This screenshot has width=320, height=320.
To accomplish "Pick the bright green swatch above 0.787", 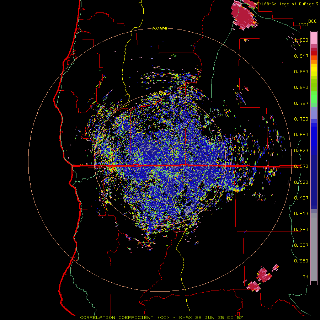I will (x=314, y=97).
